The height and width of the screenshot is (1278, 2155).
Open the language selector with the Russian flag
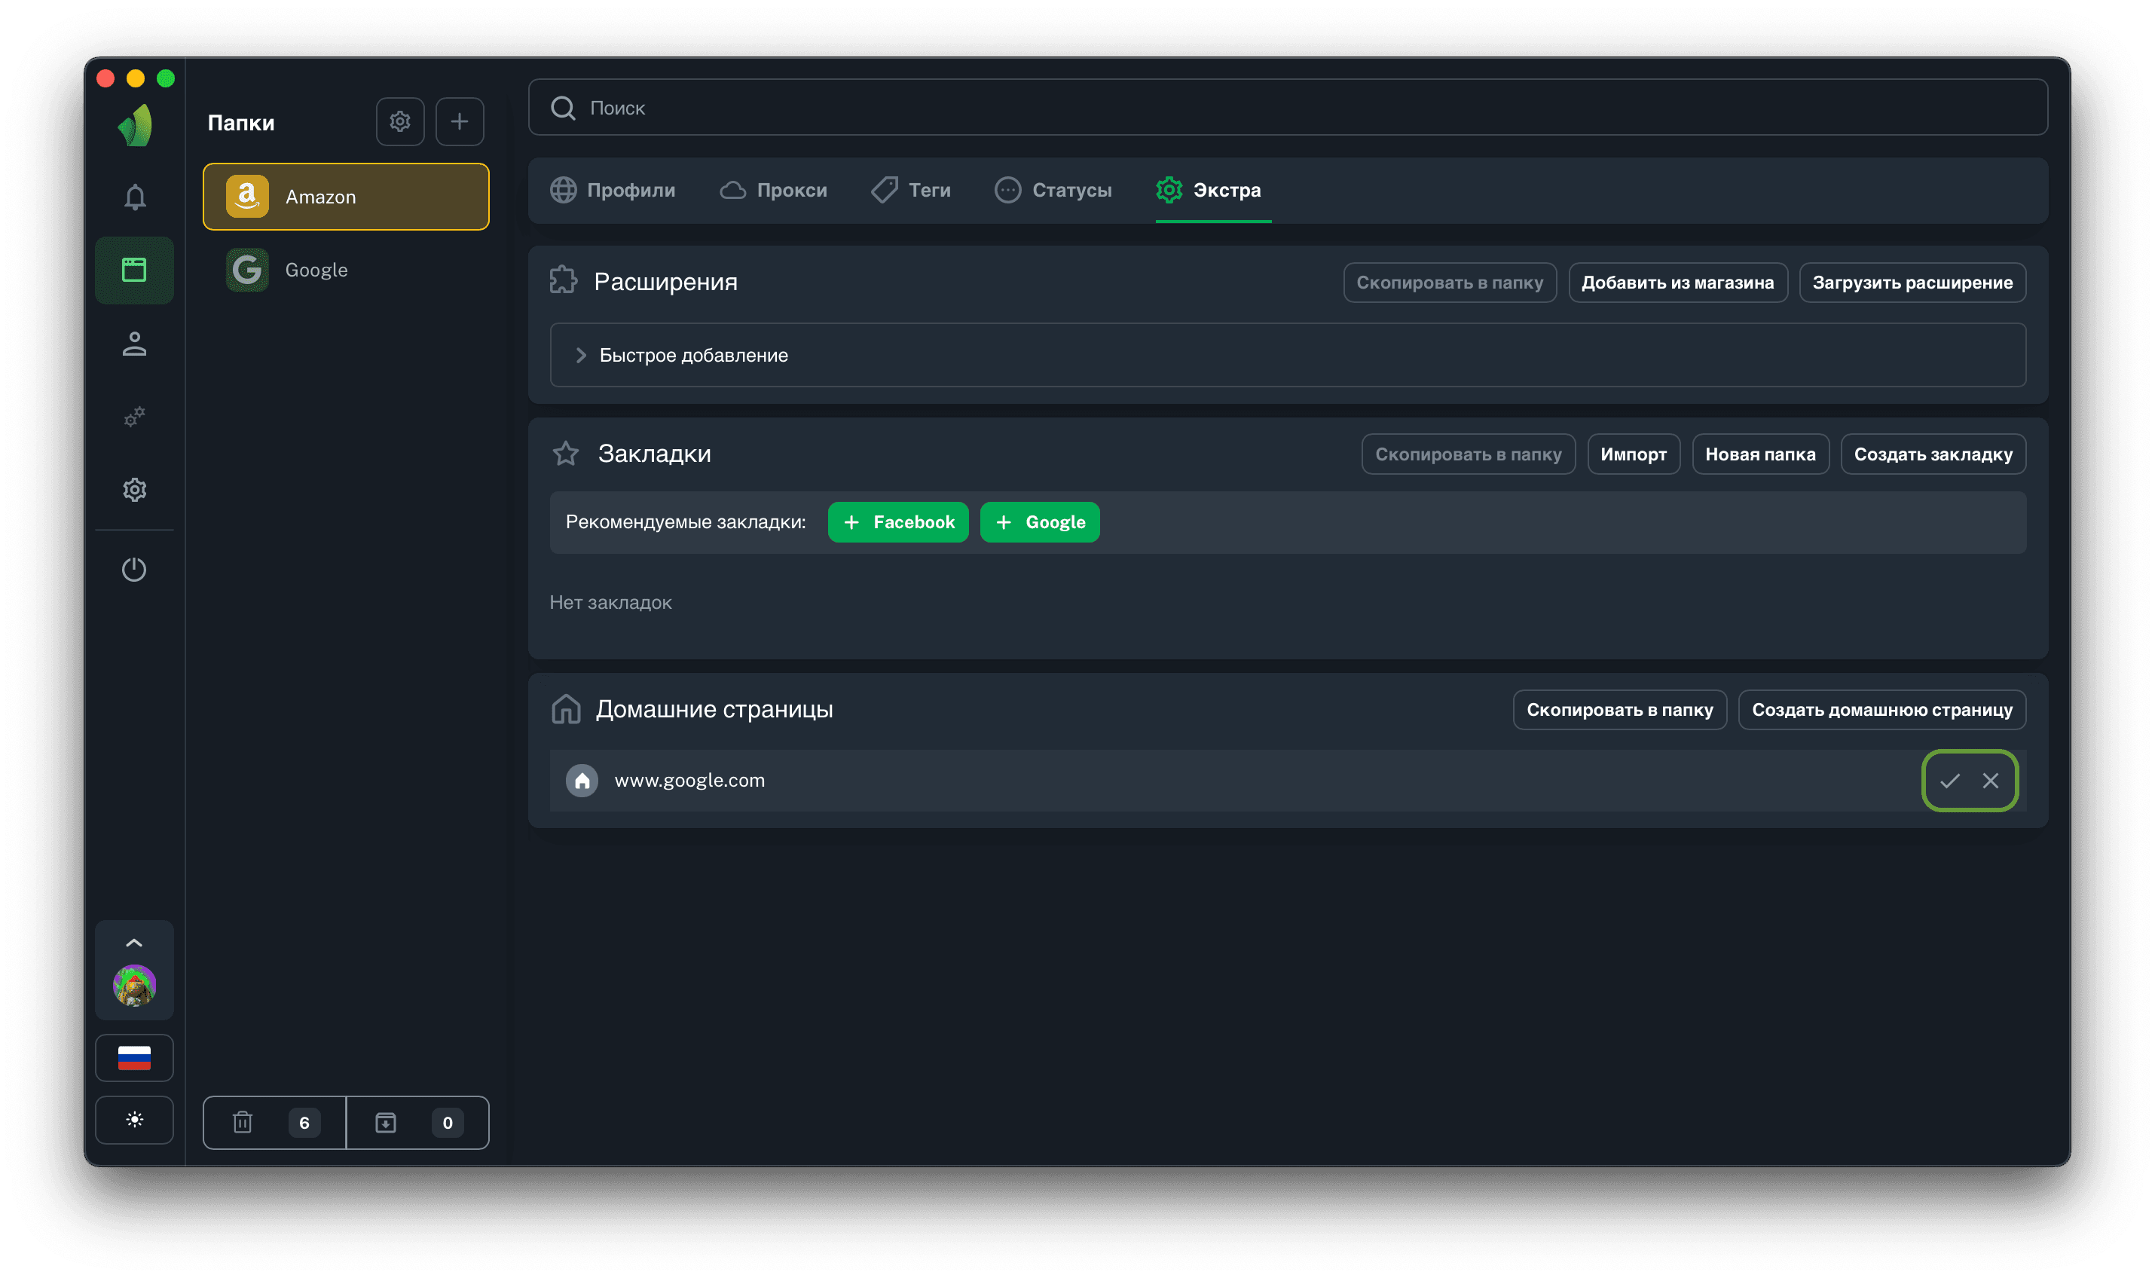(134, 1057)
